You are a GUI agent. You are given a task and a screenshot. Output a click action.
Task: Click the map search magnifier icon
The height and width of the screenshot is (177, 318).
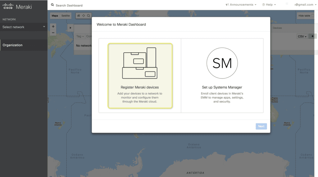click(89, 15)
